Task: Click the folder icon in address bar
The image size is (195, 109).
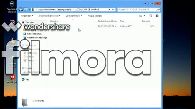Action: click(x=33, y=9)
